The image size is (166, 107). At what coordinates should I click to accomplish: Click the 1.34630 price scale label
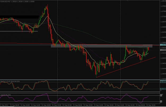[x=163, y=63]
